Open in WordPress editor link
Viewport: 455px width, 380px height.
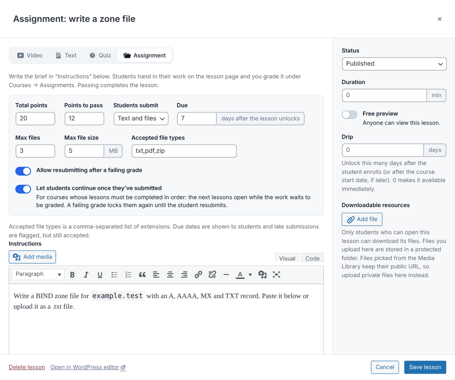tap(88, 367)
